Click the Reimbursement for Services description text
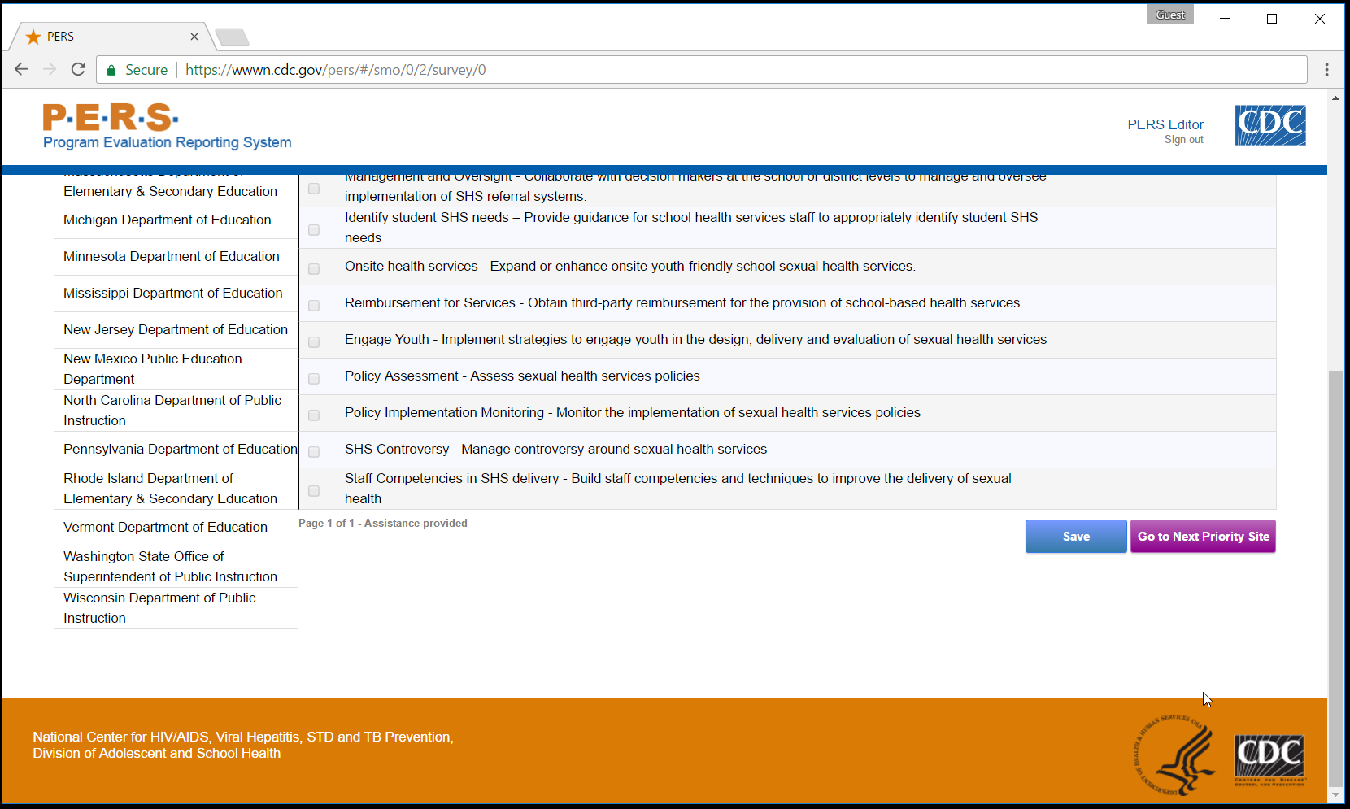This screenshot has width=1350, height=809. click(682, 303)
